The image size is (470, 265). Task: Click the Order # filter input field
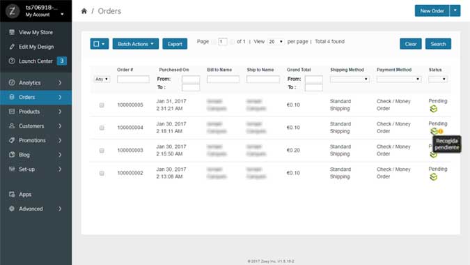[133, 79]
